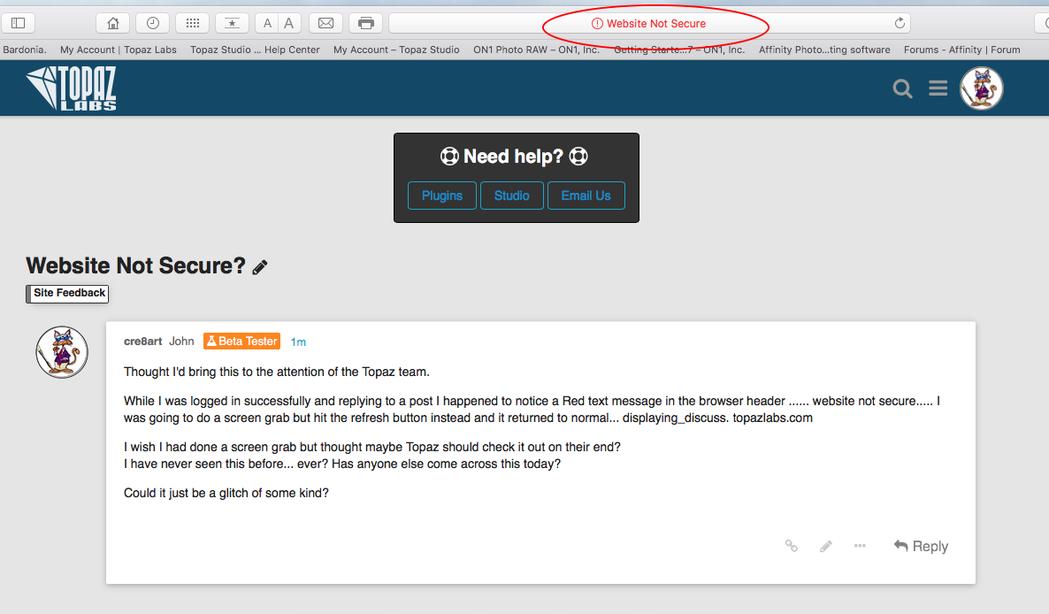Open browsing history via the clock icon
Screen dimensions: 1049x614
click(152, 22)
